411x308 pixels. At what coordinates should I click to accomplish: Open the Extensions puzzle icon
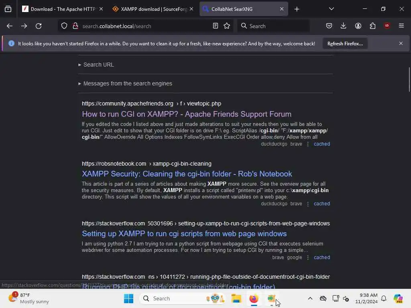point(372,26)
